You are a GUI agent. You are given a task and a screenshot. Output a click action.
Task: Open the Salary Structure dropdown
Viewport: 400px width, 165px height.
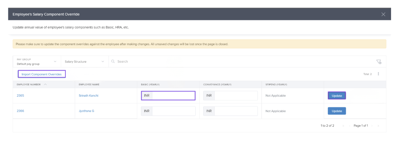(x=84, y=62)
